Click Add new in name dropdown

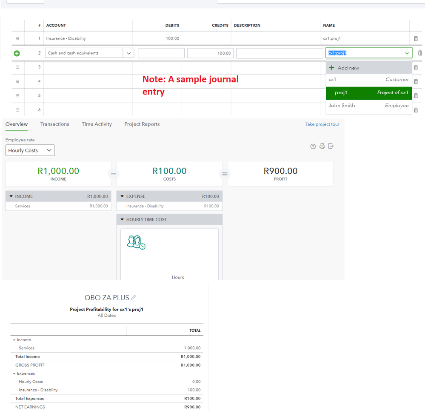point(369,68)
